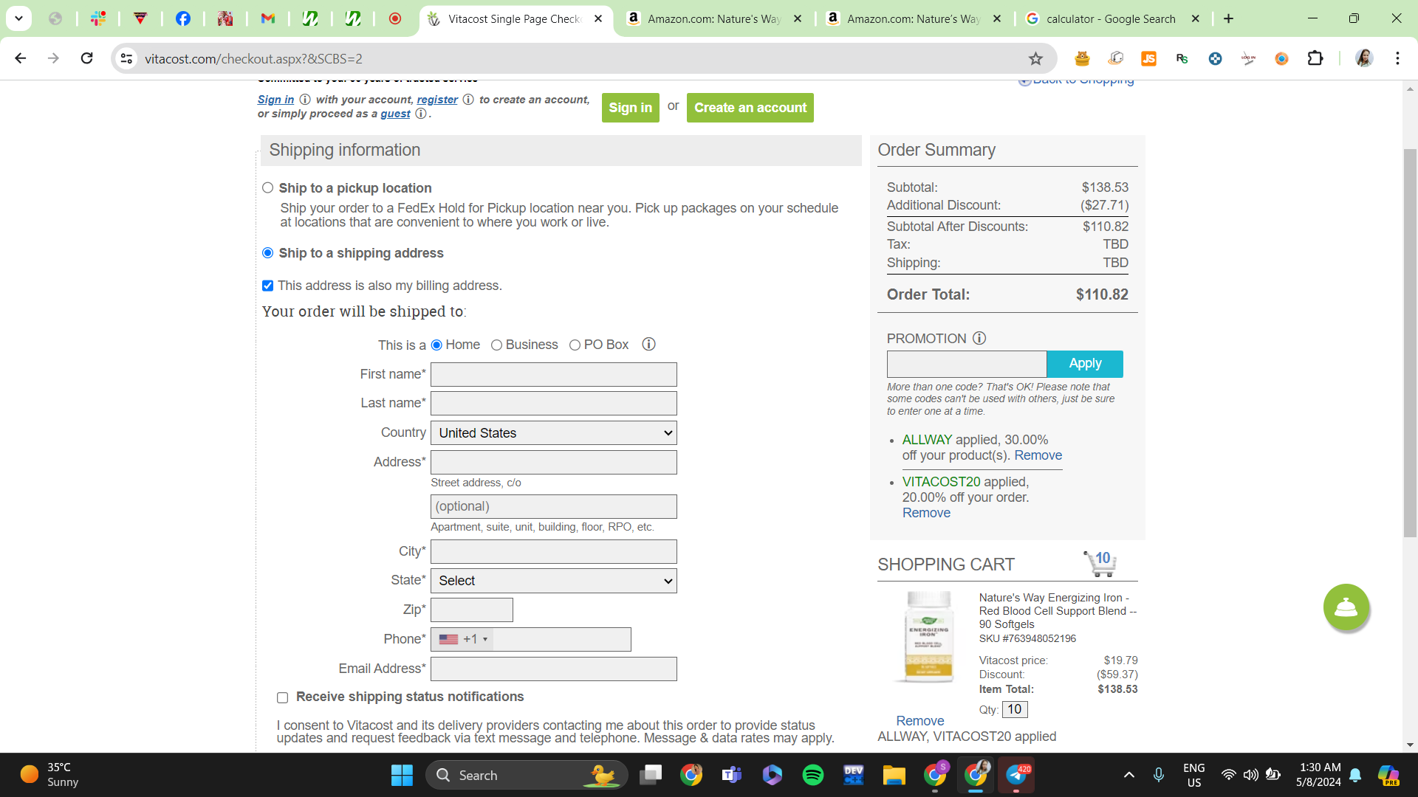The height and width of the screenshot is (797, 1418).
Task: Click the register link
Action: pos(437,100)
